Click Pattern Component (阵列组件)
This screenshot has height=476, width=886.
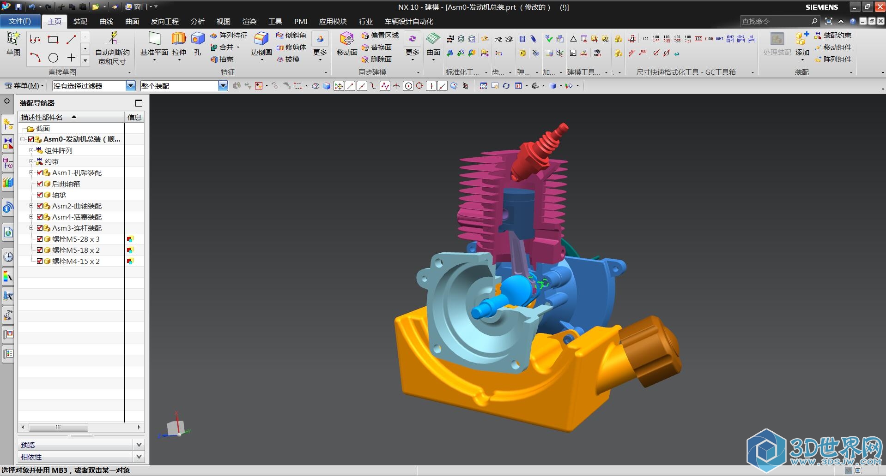click(x=833, y=59)
